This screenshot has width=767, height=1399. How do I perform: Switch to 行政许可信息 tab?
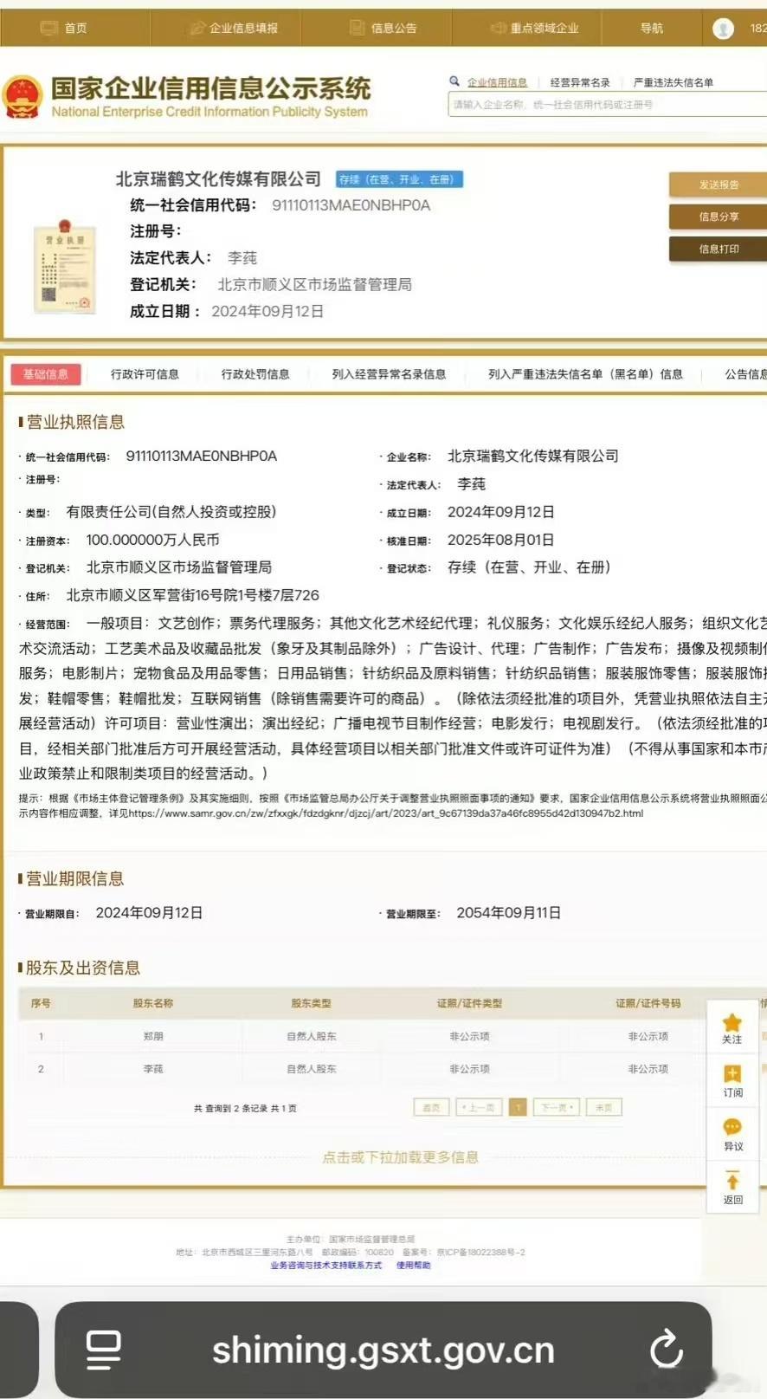click(x=145, y=374)
